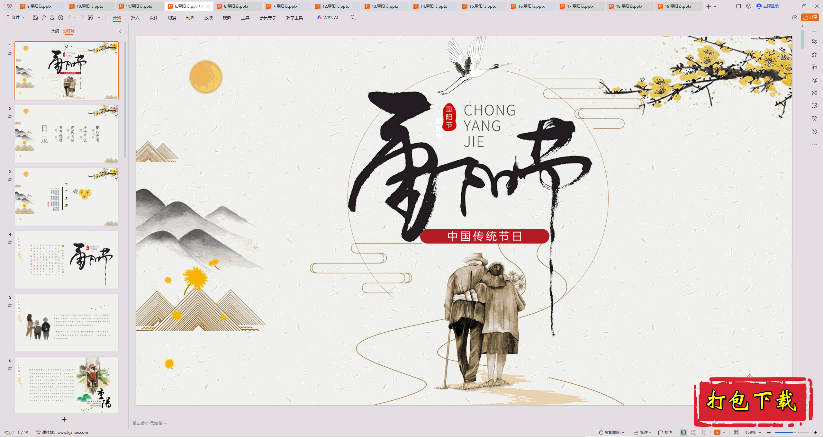Click the form-edit icon in quick toolbar

click(x=91, y=17)
